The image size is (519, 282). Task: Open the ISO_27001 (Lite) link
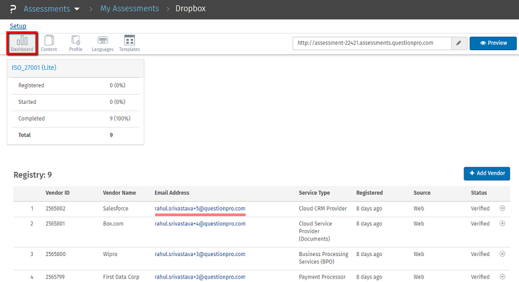coord(34,68)
